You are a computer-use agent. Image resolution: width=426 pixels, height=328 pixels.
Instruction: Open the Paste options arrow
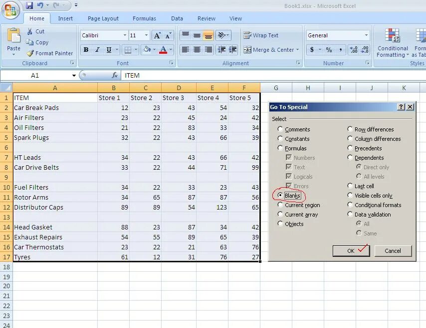(x=13, y=54)
